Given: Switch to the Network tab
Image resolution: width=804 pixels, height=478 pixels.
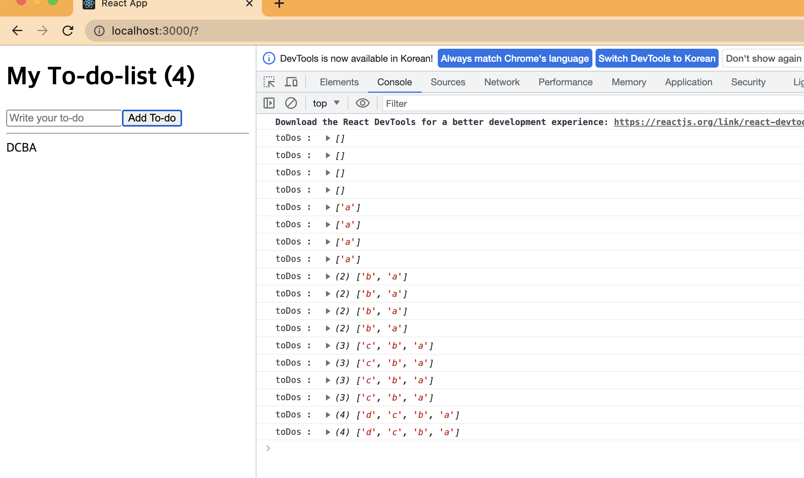Looking at the screenshot, I should point(502,82).
